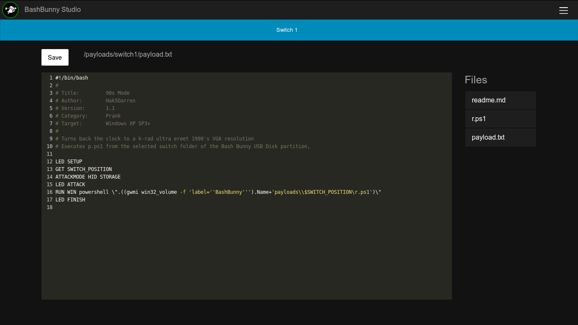Place cursor on LED ATTACK line
The width and height of the screenshot is (578, 325).
click(70, 185)
